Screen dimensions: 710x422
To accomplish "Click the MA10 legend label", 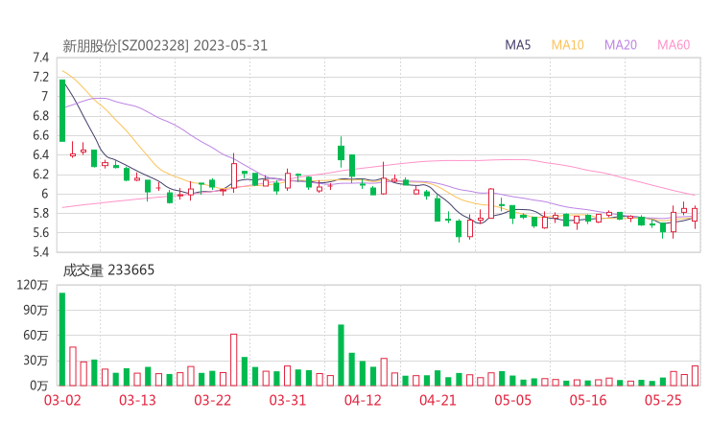I will pyautogui.click(x=567, y=45).
